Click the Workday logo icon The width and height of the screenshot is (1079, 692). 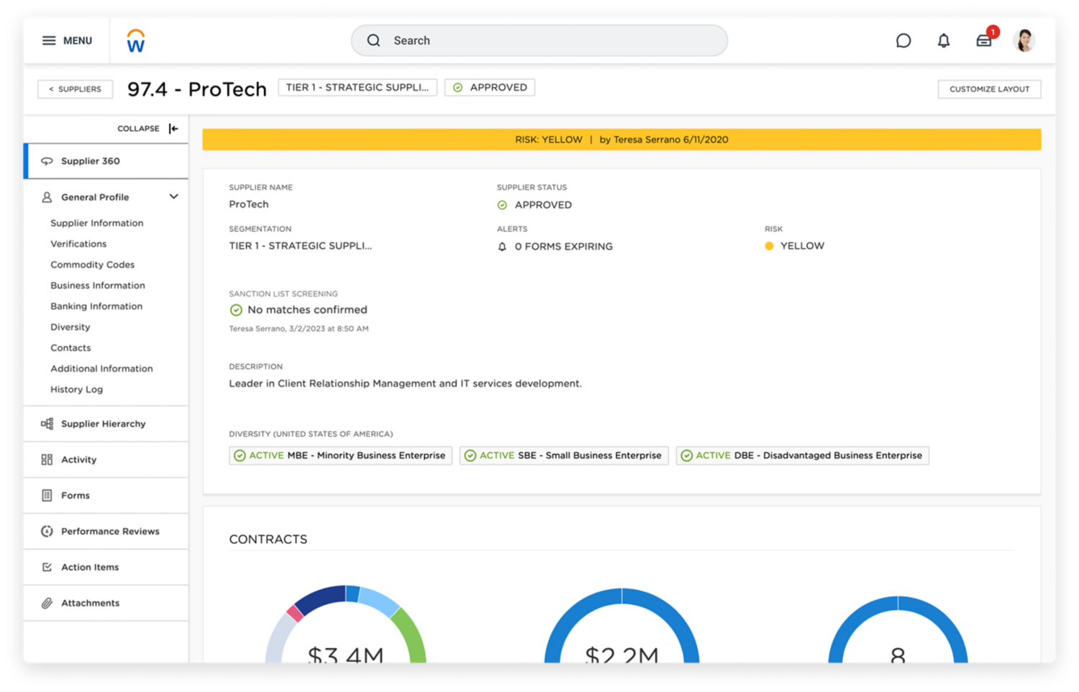135,41
